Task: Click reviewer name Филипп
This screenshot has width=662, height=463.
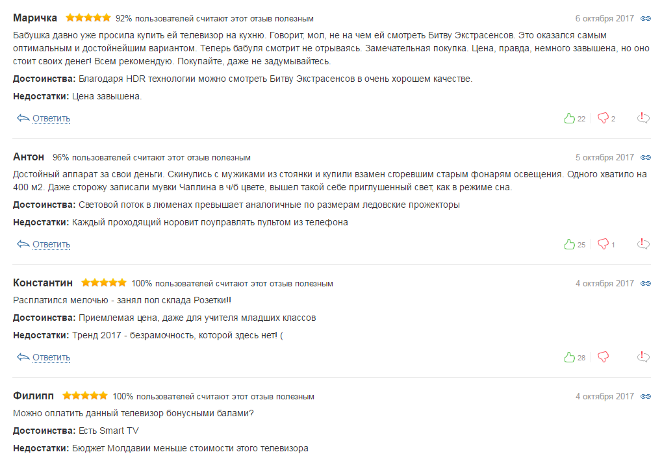Action: (x=33, y=396)
